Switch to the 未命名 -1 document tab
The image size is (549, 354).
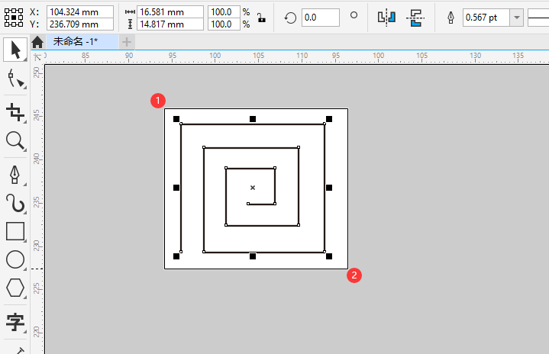point(82,42)
